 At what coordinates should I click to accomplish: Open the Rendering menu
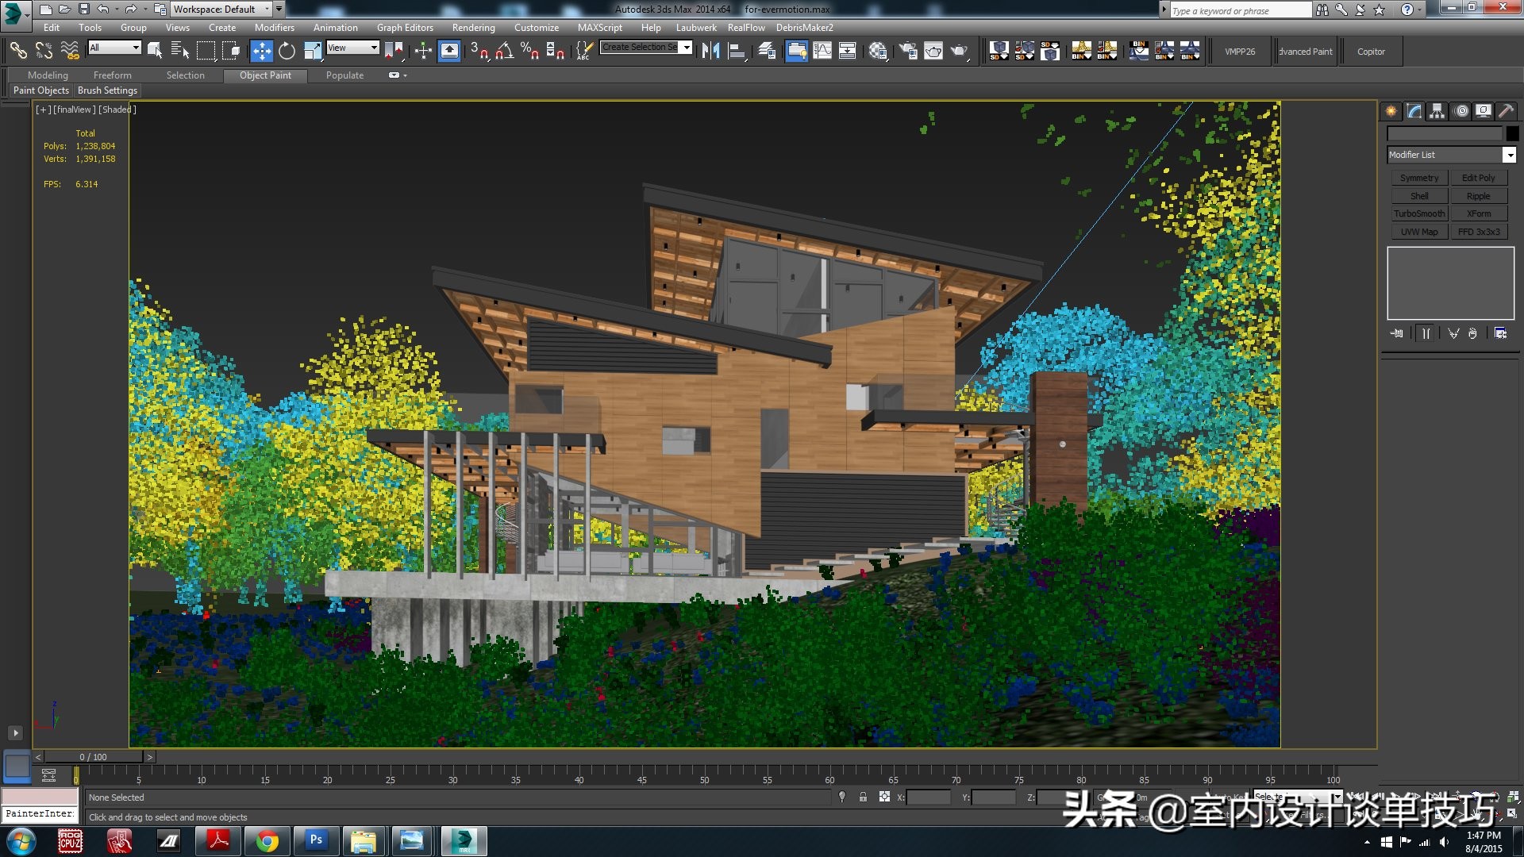(473, 27)
